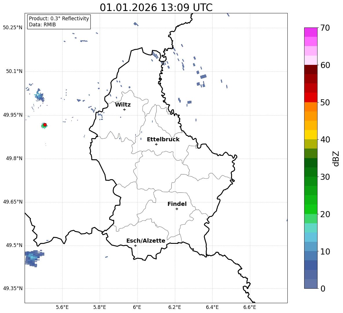Click the 5.8°E longitude label
This screenshot has height=313, width=343.
[x=100, y=307]
